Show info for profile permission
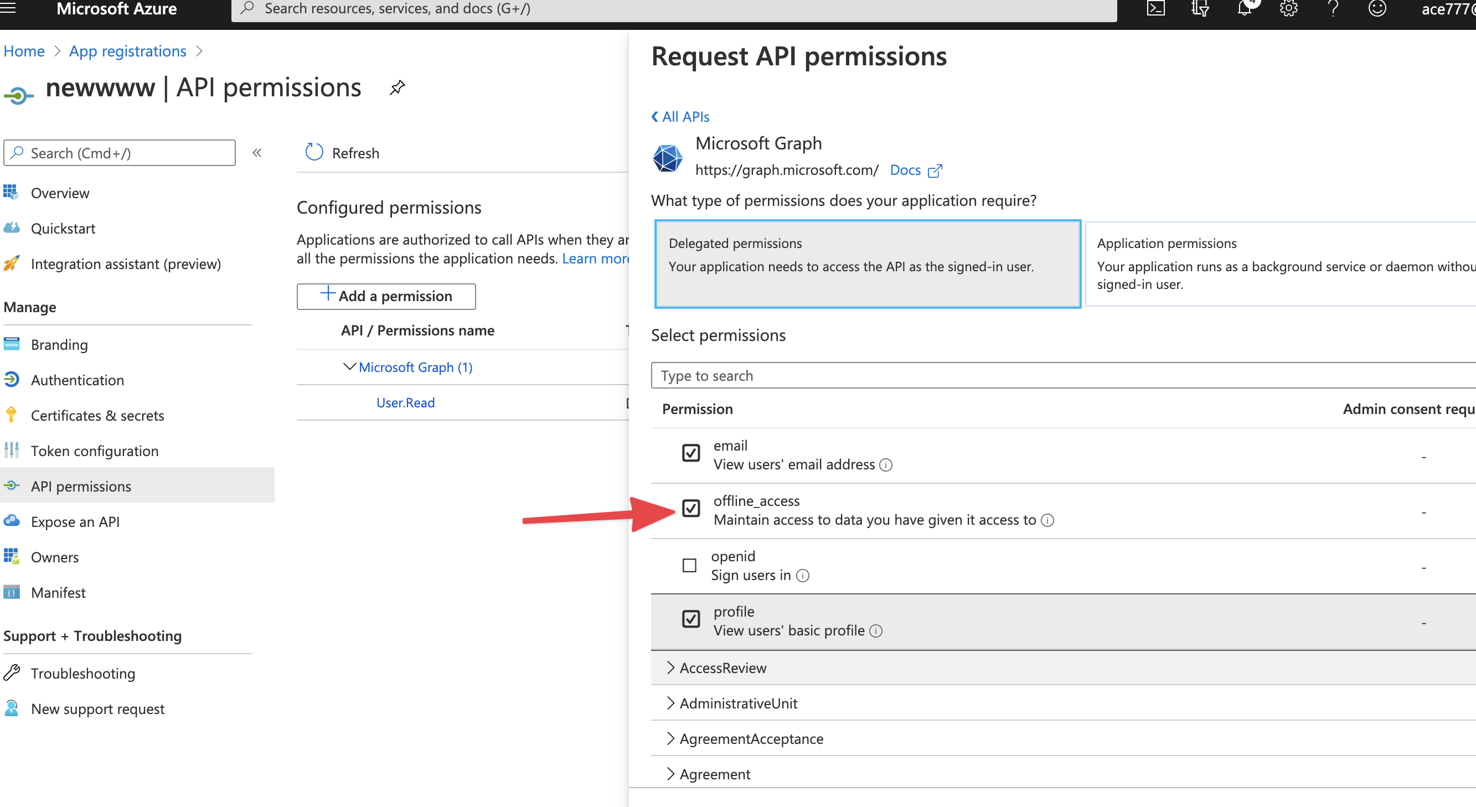1476x807 pixels. [x=875, y=630]
